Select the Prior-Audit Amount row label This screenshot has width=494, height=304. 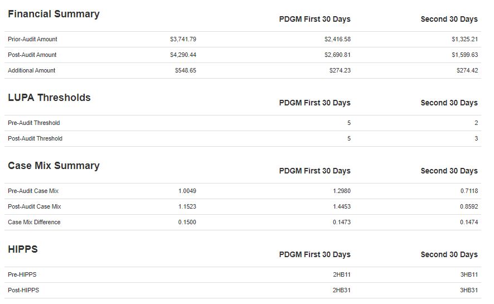(x=32, y=39)
